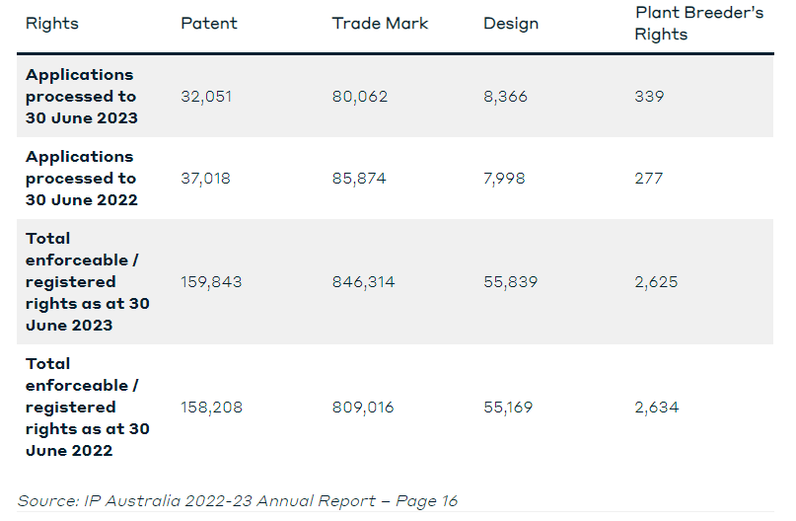The width and height of the screenshot is (796, 521).
Task: Click the trade mark value 85,874
Action: pyautogui.click(x=359, y=179)
